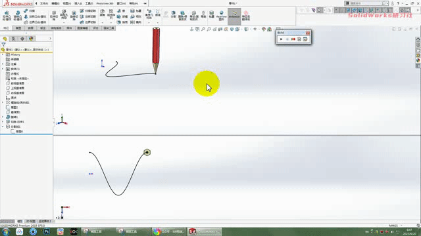Select 前视基准面 in the feature tree
The image size is (421, 236).
click(x=18, y=83)
